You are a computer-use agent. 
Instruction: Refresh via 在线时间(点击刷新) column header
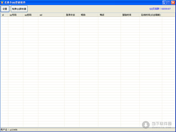(x=151, y=15)
